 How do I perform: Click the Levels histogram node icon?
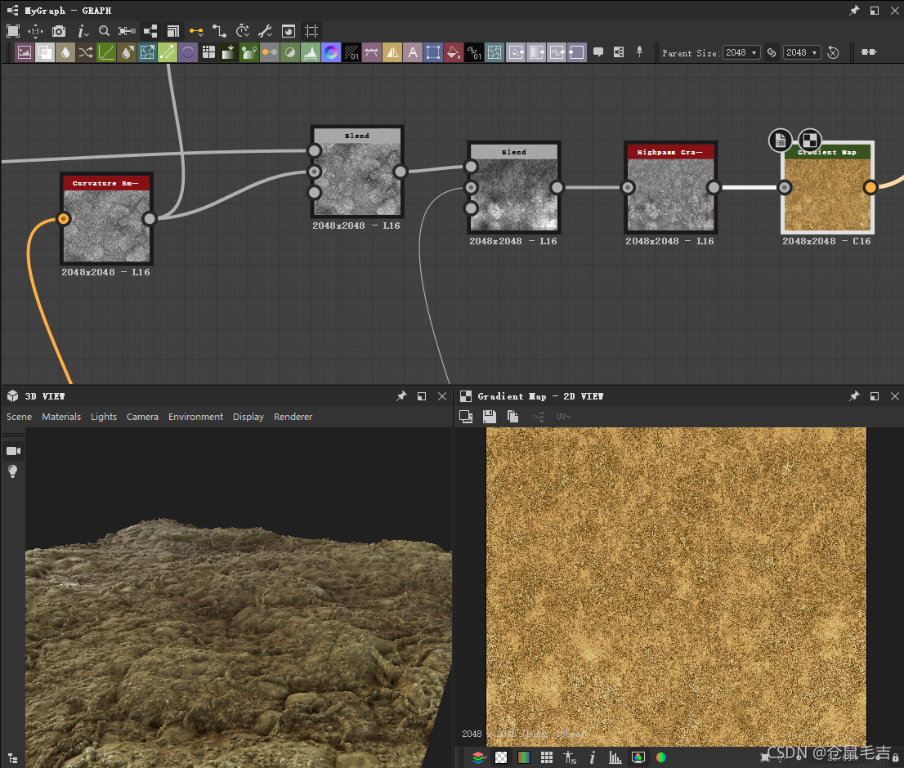click(310, 52)
